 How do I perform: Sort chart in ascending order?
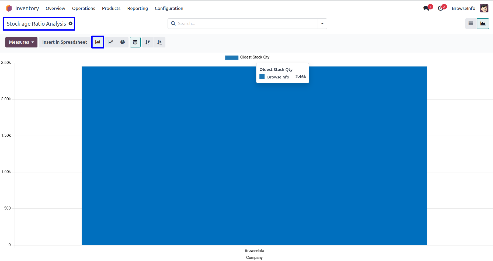159,42
